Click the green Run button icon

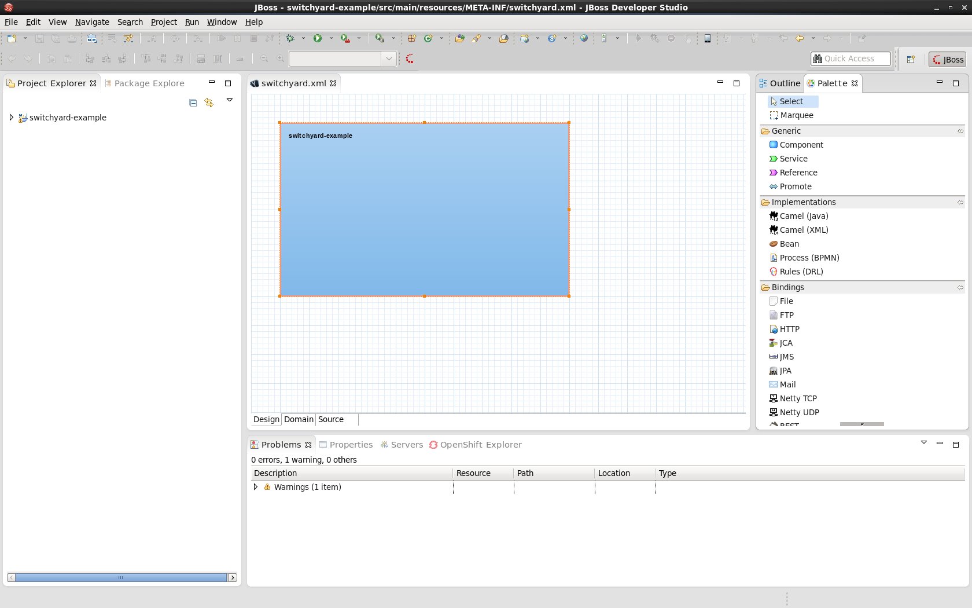click(x=318, y=38)
